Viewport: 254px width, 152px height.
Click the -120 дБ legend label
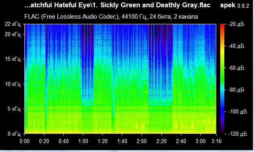tap(238, 134)
